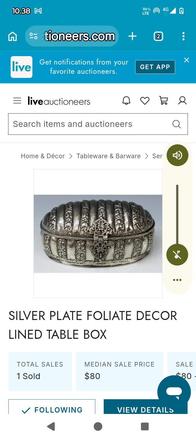Open the user account profile icon
The image size is (196, 439).
(x=182, y=101)
